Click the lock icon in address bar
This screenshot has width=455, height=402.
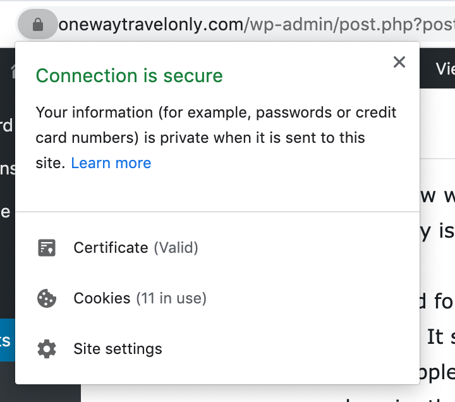[37, 25]
